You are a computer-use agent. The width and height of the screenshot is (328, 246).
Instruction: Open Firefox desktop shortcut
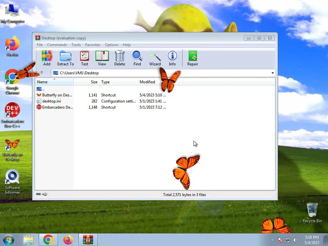pyautogui.click(x=12, y=46)
